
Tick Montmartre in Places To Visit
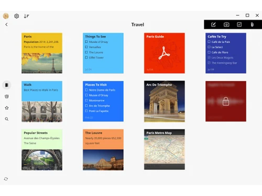(86, 100)
